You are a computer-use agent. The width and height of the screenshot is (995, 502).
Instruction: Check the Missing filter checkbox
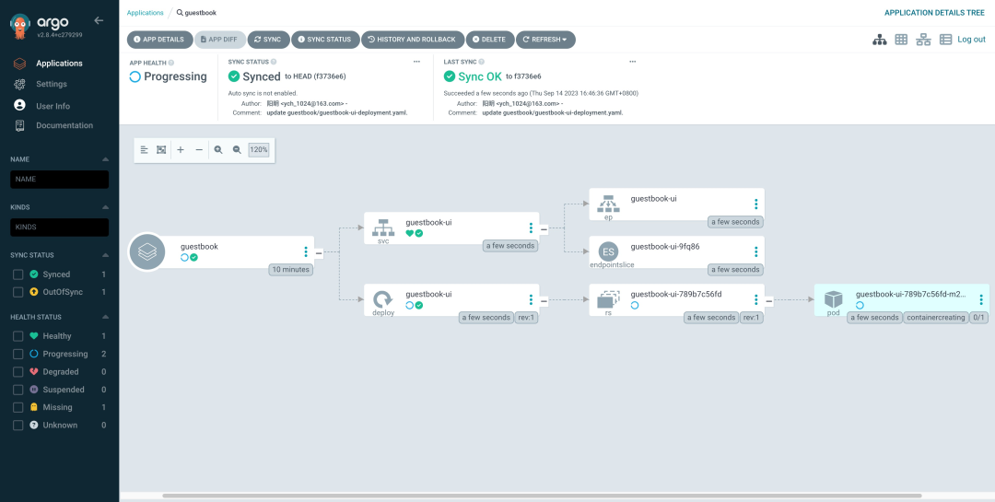click(18, 407)
